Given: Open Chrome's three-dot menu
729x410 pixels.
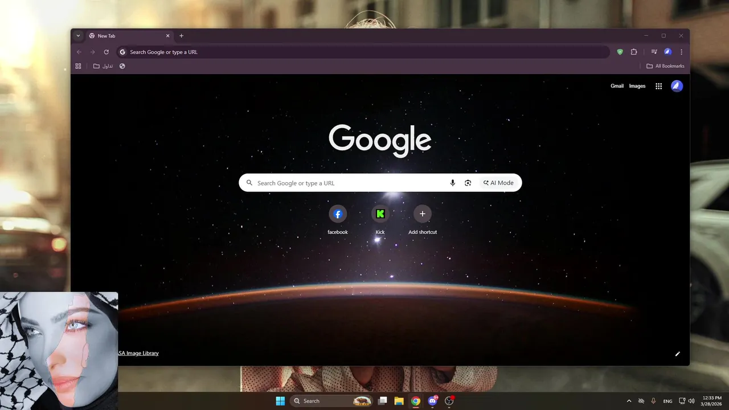Looking at the screenshot, I should click(681, 52).
